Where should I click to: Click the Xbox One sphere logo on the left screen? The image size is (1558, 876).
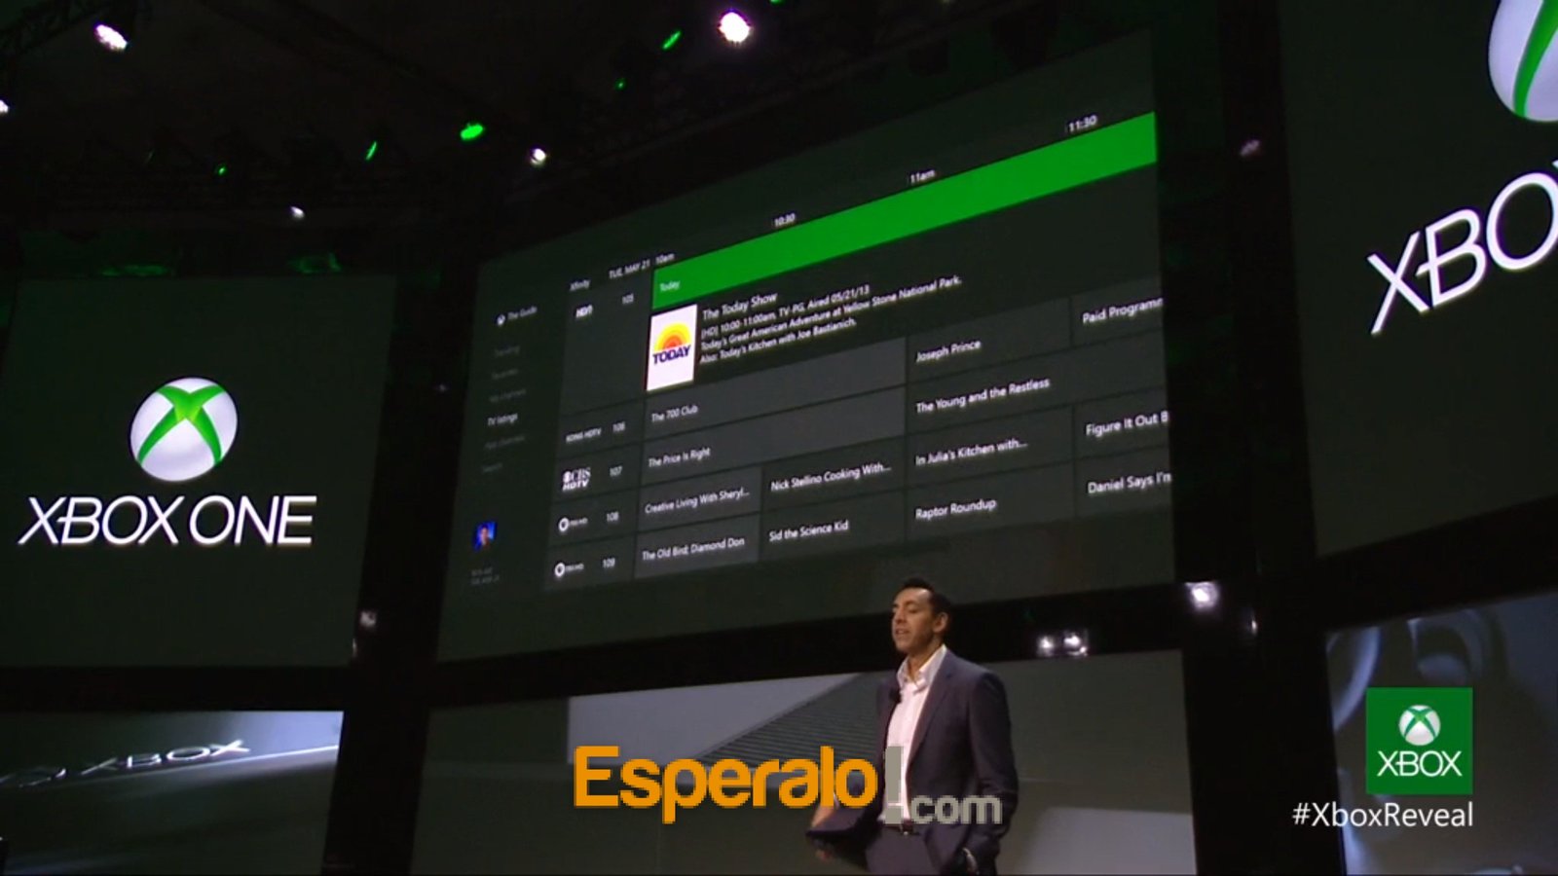pos(183,429)
